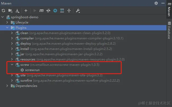Click the Database cylinder side icon
Viewport: 172px width, 107px height.
click(169, 23)
